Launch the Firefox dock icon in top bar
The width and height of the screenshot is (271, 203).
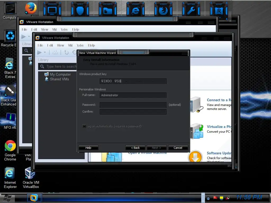click(x=163, y=10)
